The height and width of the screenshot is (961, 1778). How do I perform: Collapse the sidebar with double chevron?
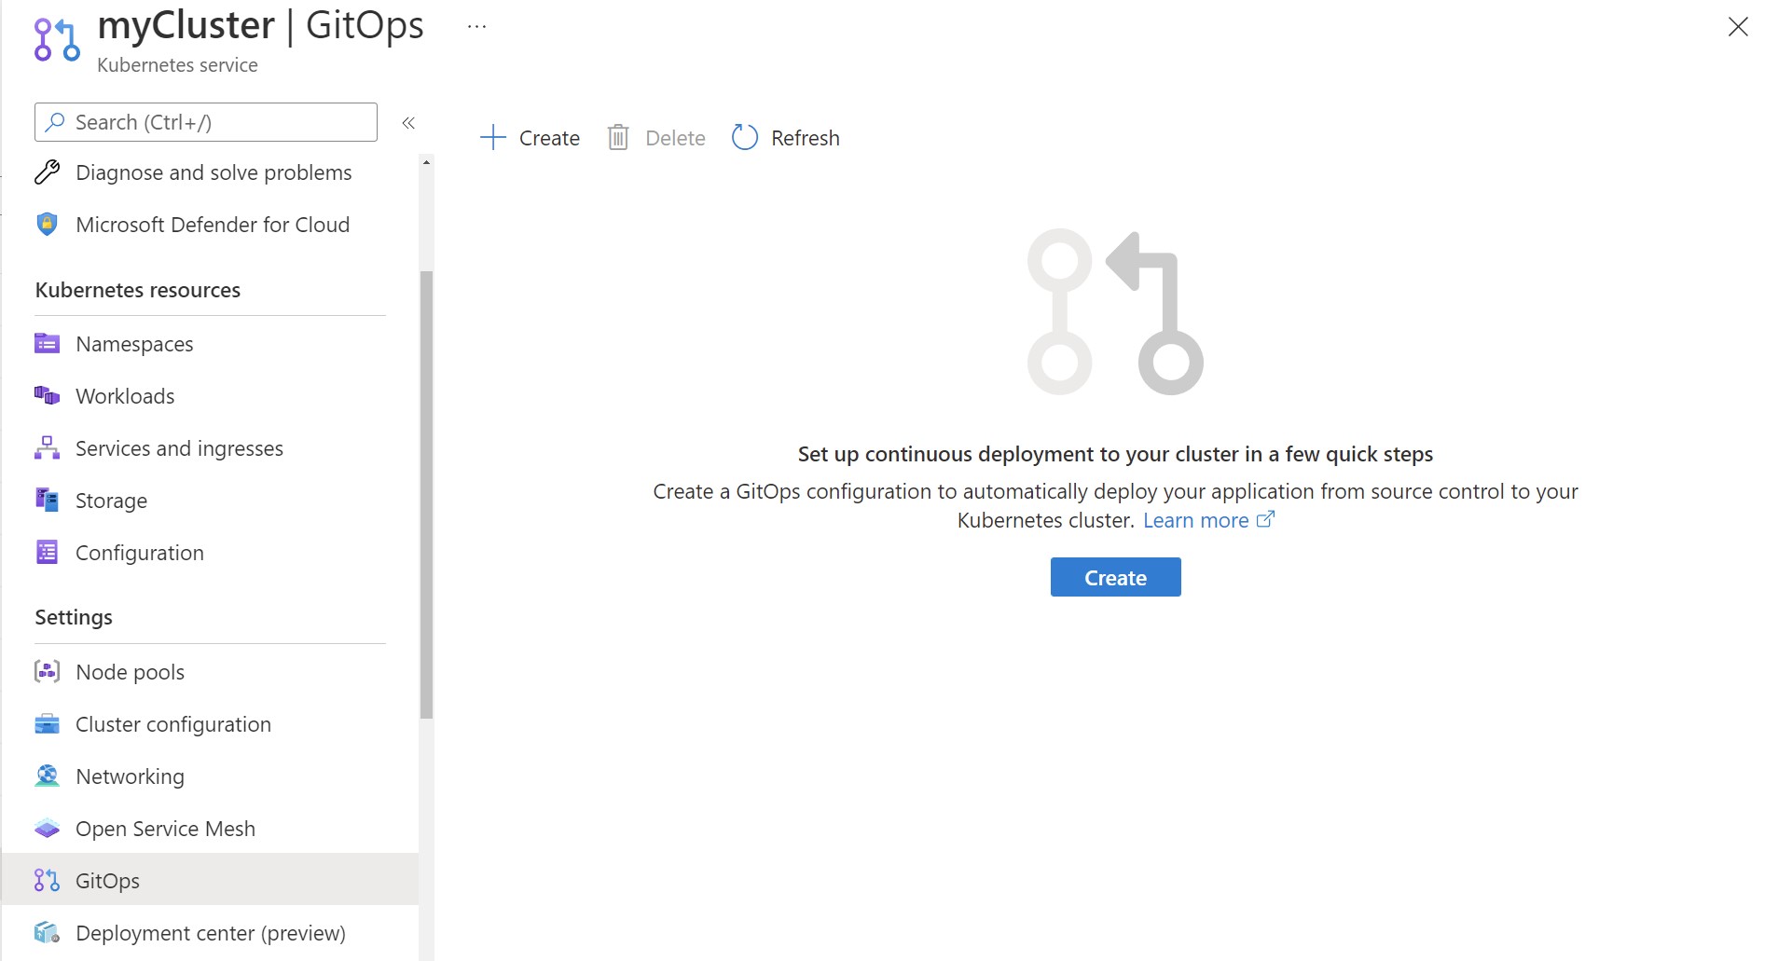(408, 123)
